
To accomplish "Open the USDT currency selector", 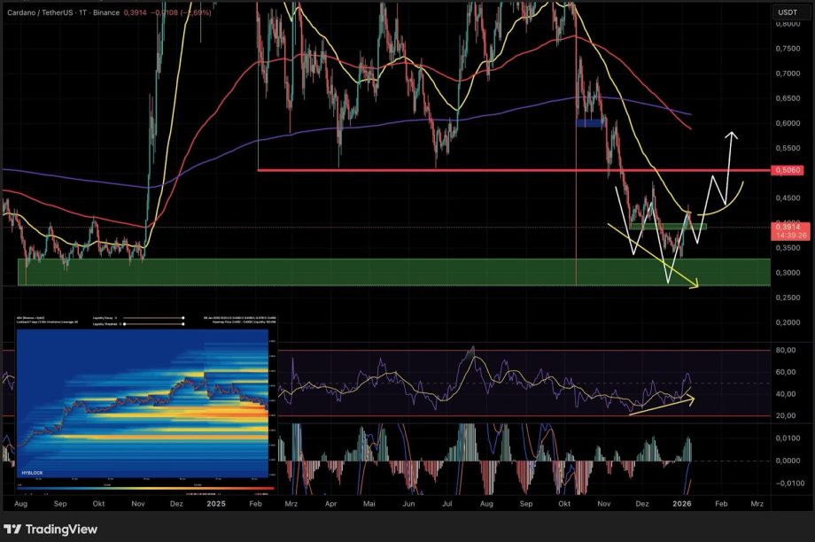I will pyautogui.click(x=787, y=12).
